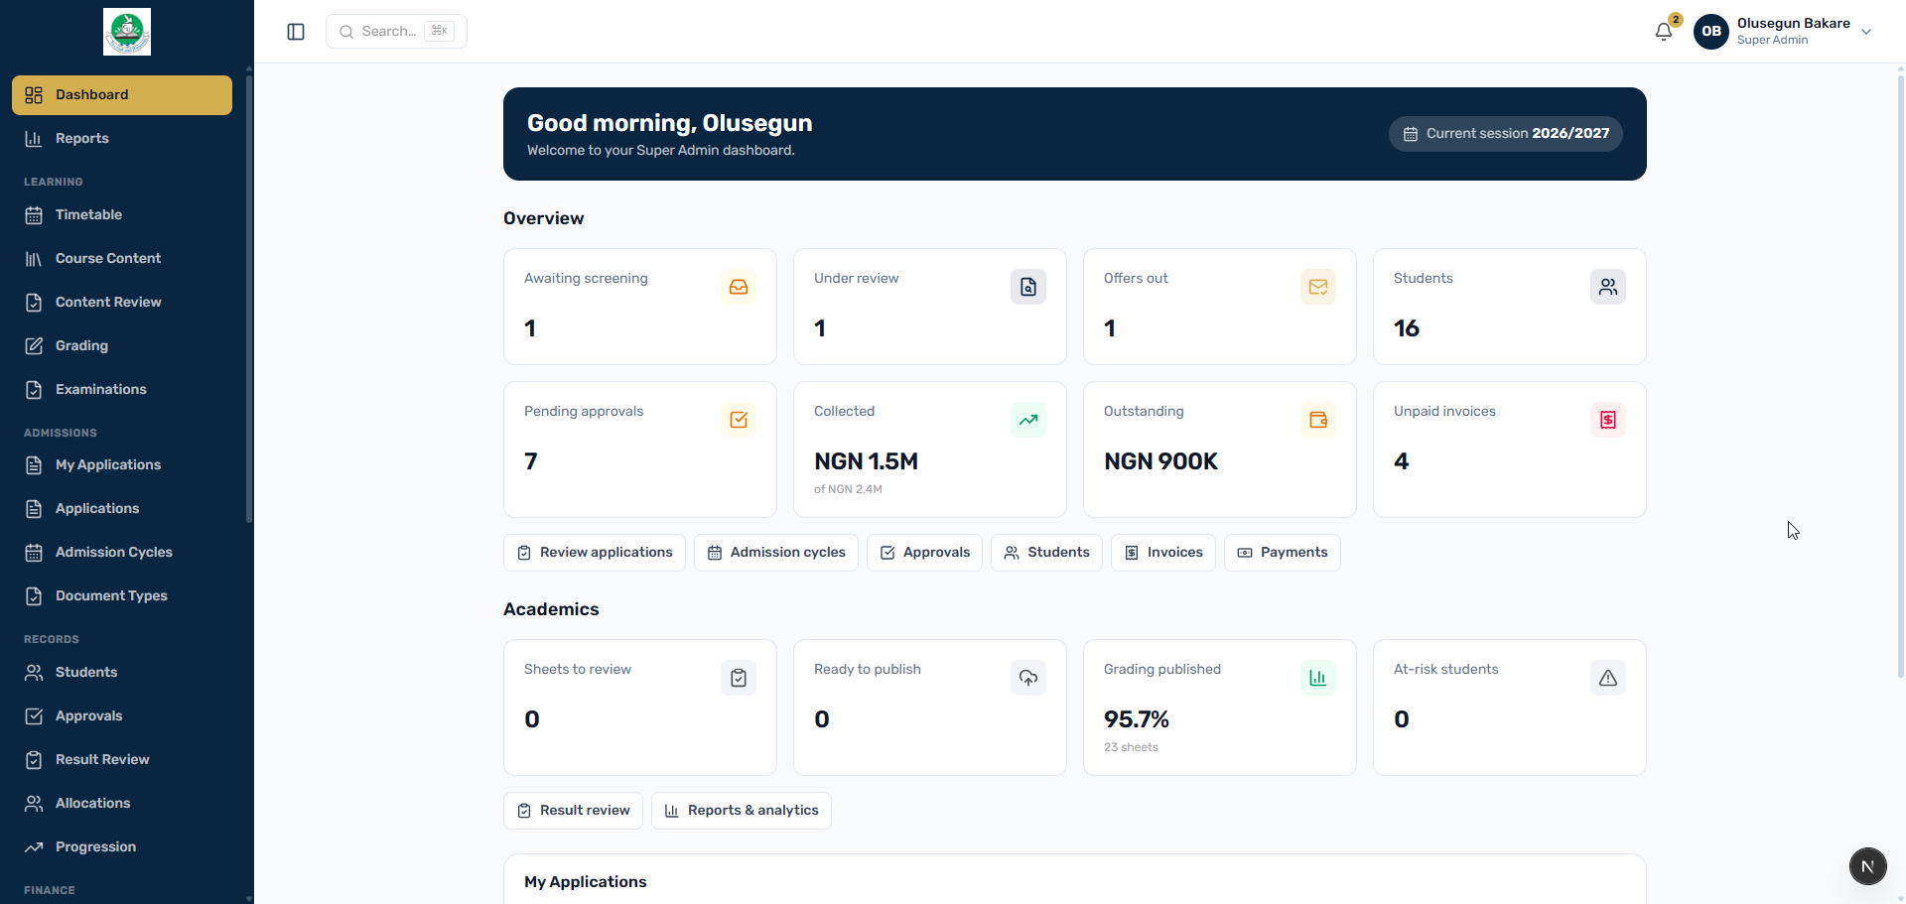Click the 'NGN 900K' outstanding value

click(x=1160, y=461)
